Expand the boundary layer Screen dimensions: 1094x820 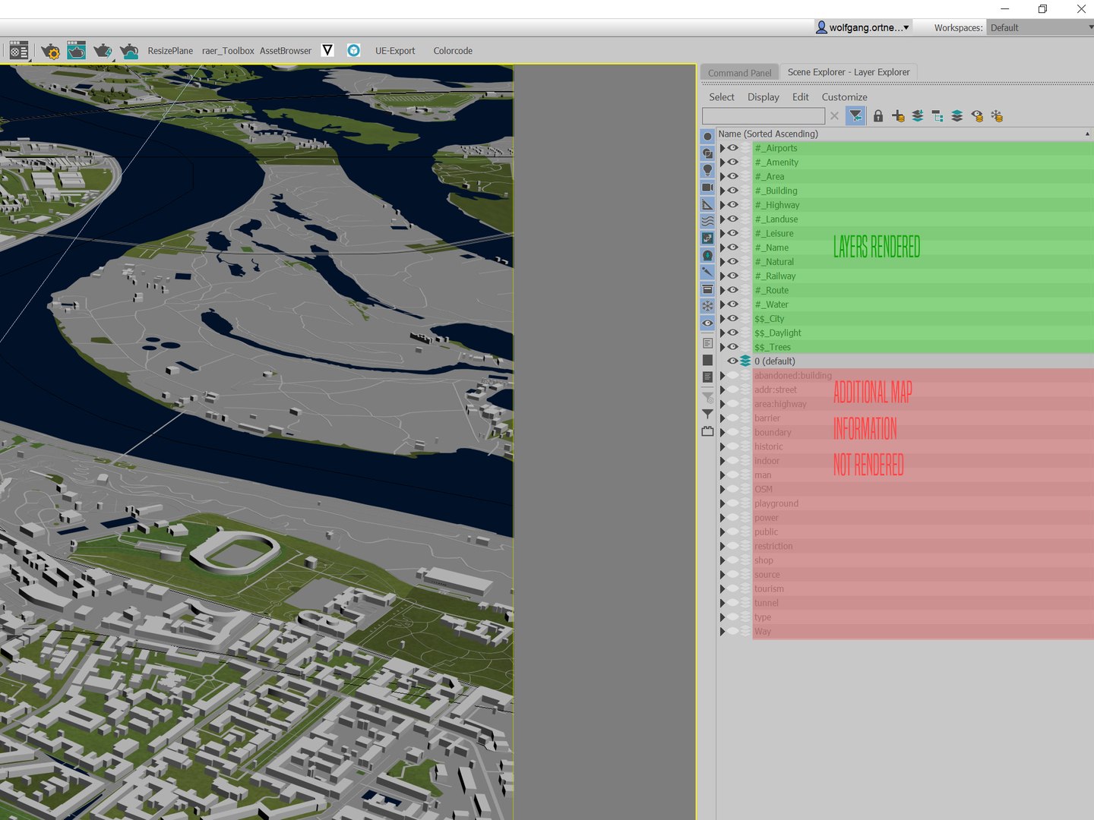[x=723, y=433]
